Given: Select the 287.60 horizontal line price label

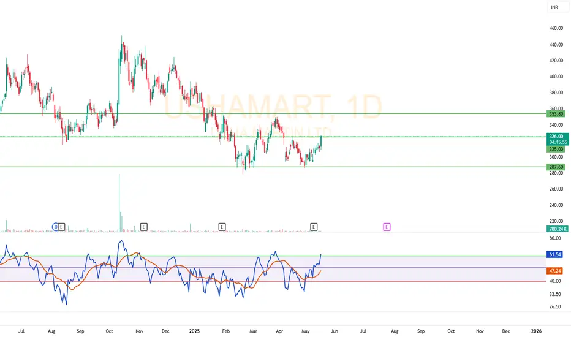Looking at the screenshot, I should click(556, 167).
